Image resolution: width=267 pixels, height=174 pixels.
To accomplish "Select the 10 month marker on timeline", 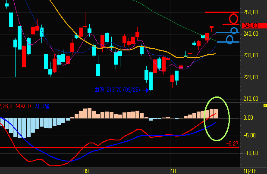I will (x=173, y=171).
